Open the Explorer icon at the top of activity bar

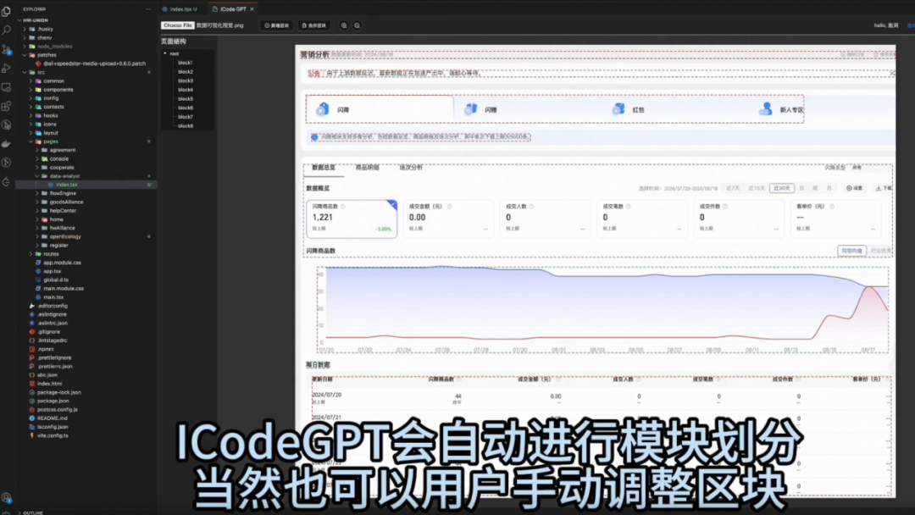[x=6, y=10]
